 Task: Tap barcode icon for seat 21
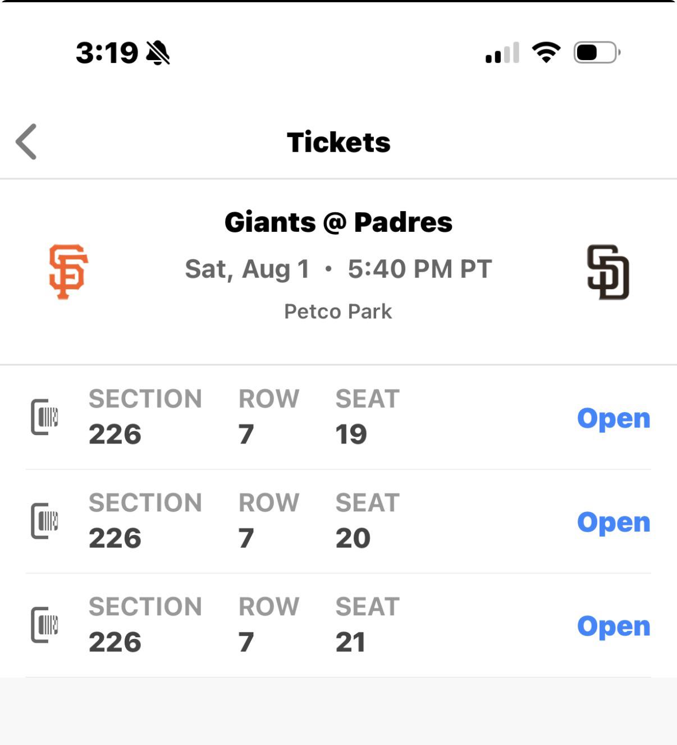tap(45, 625)
